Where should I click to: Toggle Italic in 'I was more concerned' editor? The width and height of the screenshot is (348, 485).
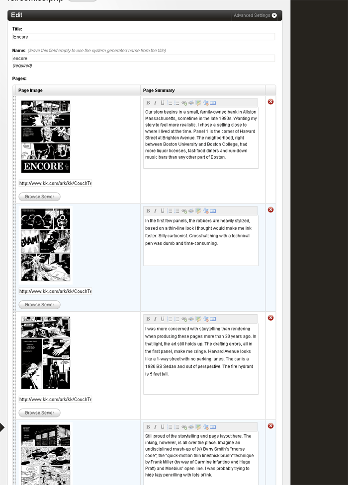[155, 319]
